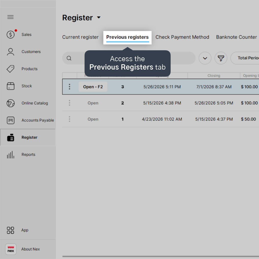Select closing date 5/15/2026 4:37 PM
Screen dimensions: 259x259
point(214,119)
